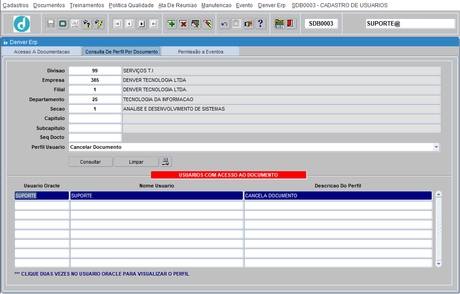Click the SUPORTE@ user field in toolbar
Image resolution: width=460 pixels, height=294 pixels.
tap(410, 23)
